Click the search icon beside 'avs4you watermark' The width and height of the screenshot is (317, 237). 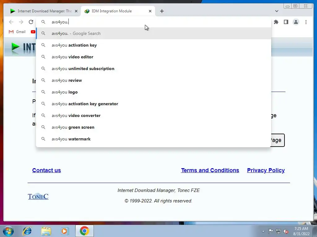tap(43, 139)
